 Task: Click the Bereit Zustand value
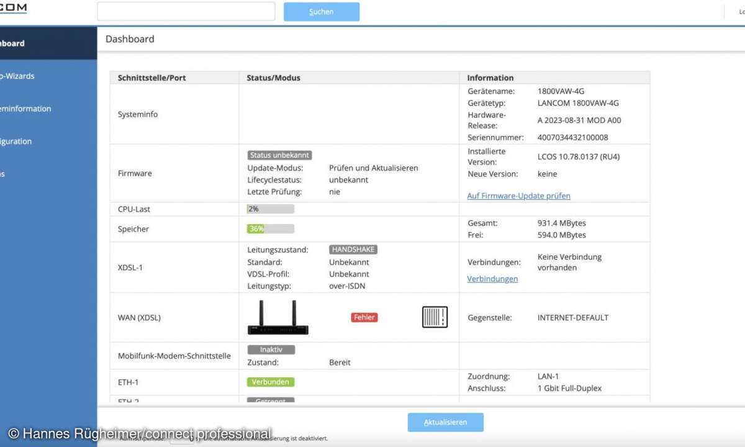click(x=340, y=362)
